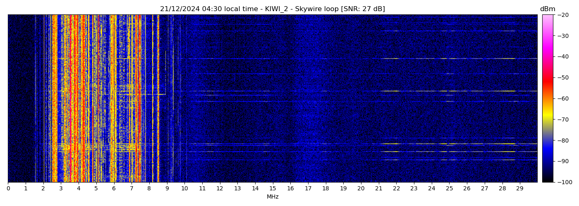Click the 29 MHz axis tick label

(520, 189)
